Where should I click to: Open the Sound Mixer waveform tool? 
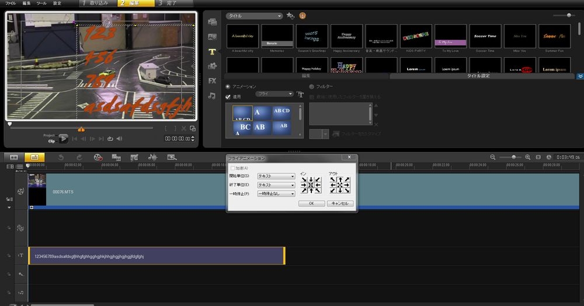153,157
